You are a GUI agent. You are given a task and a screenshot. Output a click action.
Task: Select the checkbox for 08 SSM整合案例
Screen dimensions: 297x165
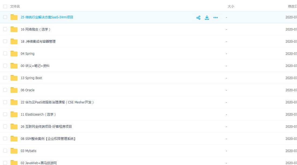pyautogui.click(x=5, y=139)
